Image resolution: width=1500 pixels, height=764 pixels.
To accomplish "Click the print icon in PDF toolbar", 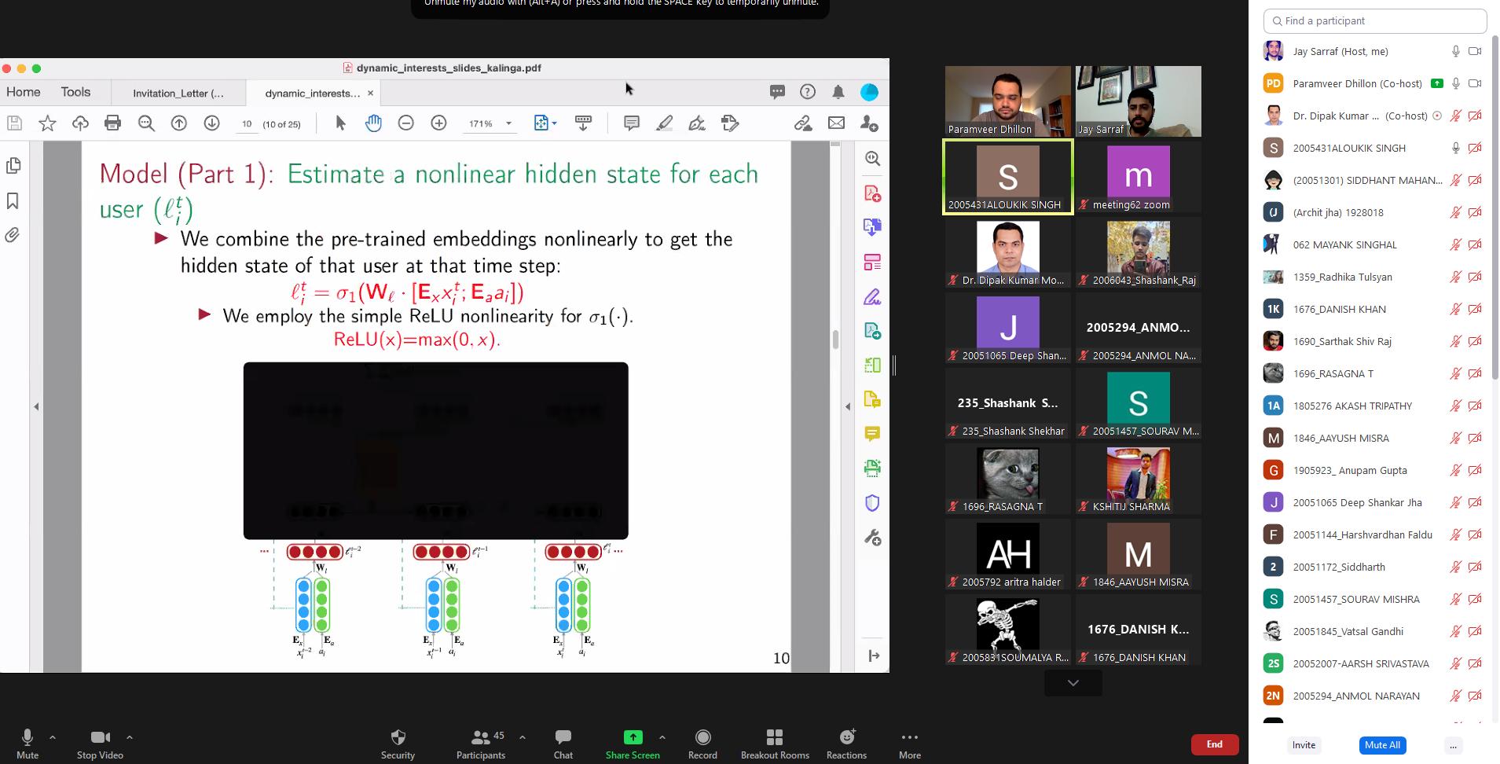I will pos(113,123).
